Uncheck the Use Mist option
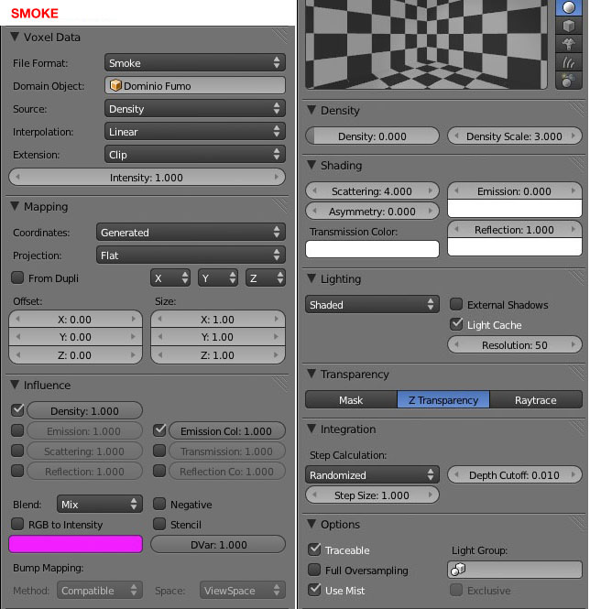 [314, 590]
